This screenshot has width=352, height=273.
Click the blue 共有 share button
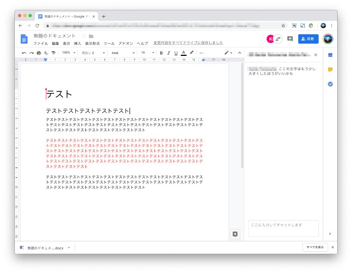(308, 39)
